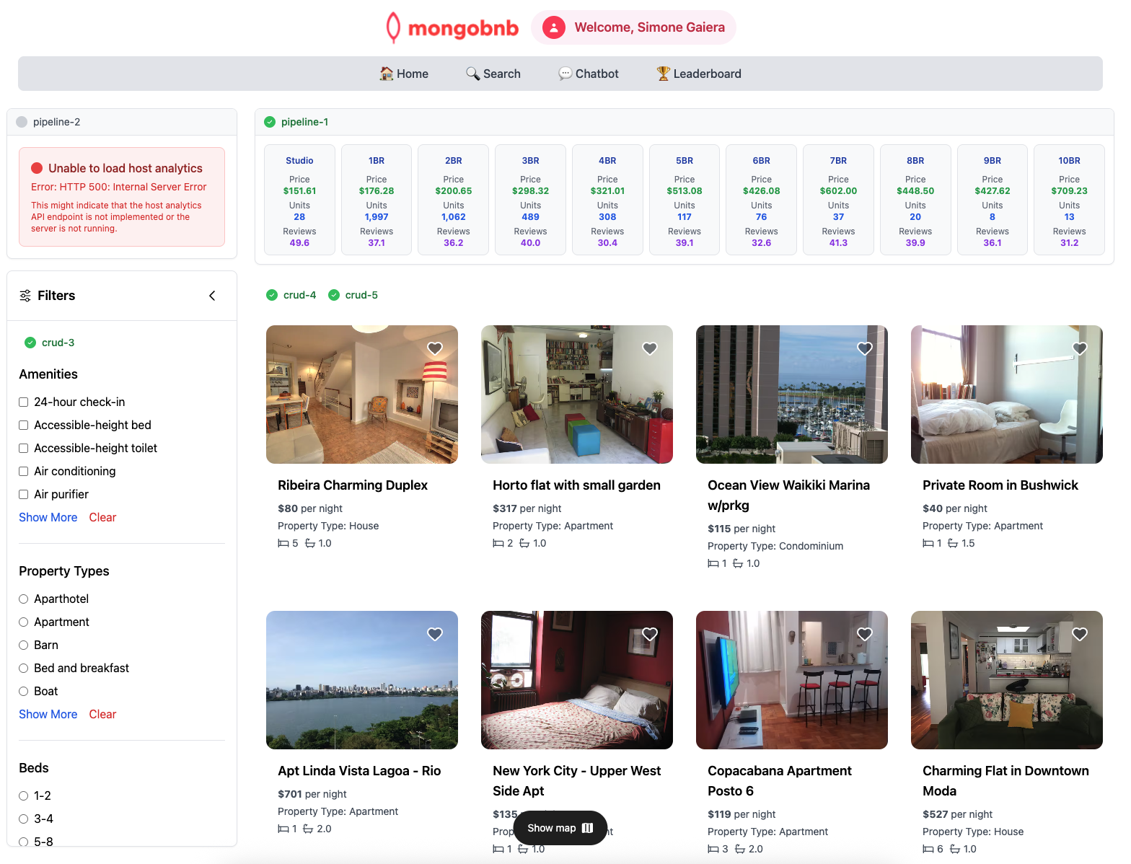
Task: Click the user avatar icon in the welcome badge
Action: point(554,27)
